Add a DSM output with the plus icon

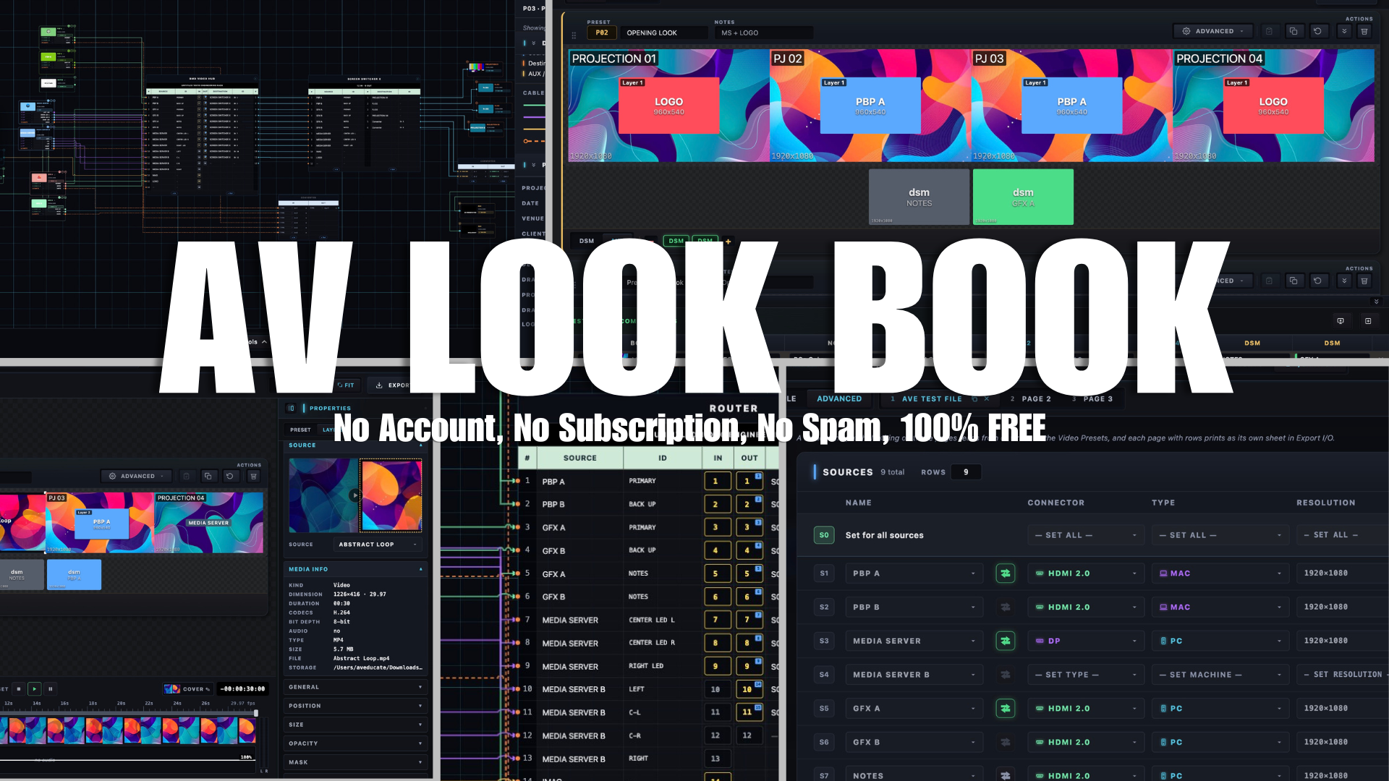point(728,242)
